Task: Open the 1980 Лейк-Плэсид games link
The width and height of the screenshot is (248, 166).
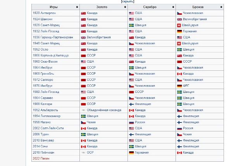Action: coord(46,92)
